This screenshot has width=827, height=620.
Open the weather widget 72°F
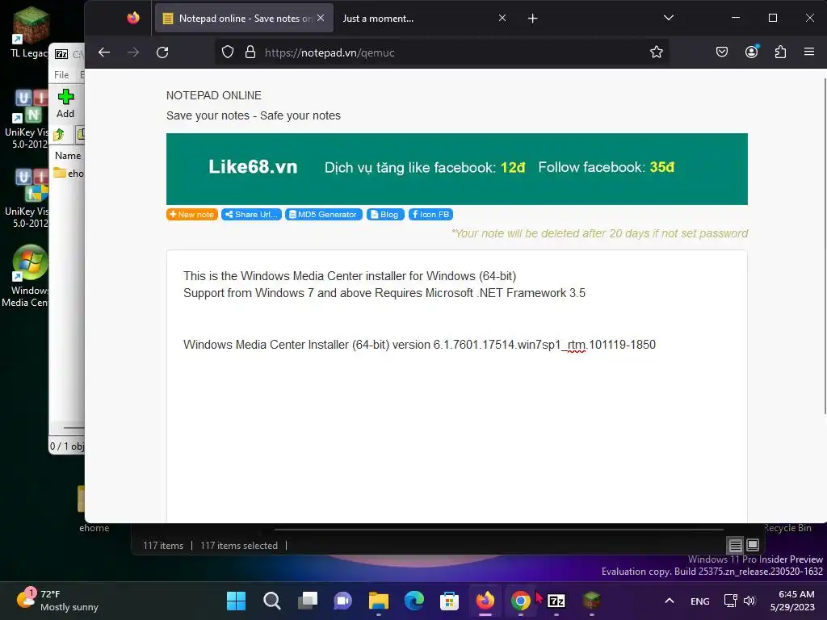(x=57, y=601)
